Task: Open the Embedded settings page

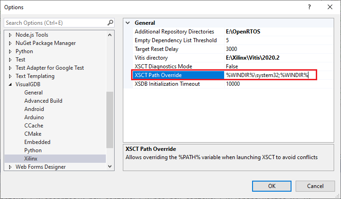Action: (37, 142)
